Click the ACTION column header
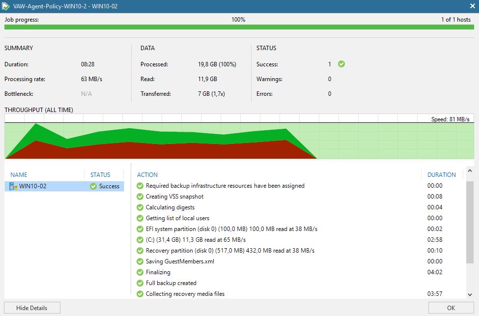 [147, 175]
